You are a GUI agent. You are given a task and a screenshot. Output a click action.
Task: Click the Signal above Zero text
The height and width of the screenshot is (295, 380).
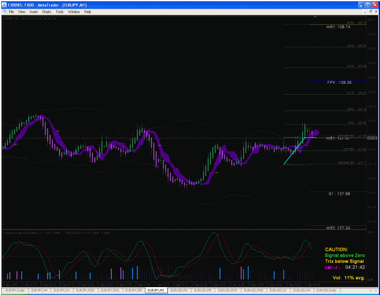(344, 256)
